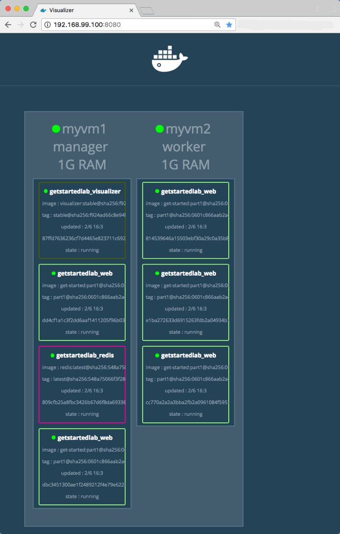Image resolution: width=340 pixels, height=534 pixels.
Task: Click the page reload icon
Action: click(34, 24)
